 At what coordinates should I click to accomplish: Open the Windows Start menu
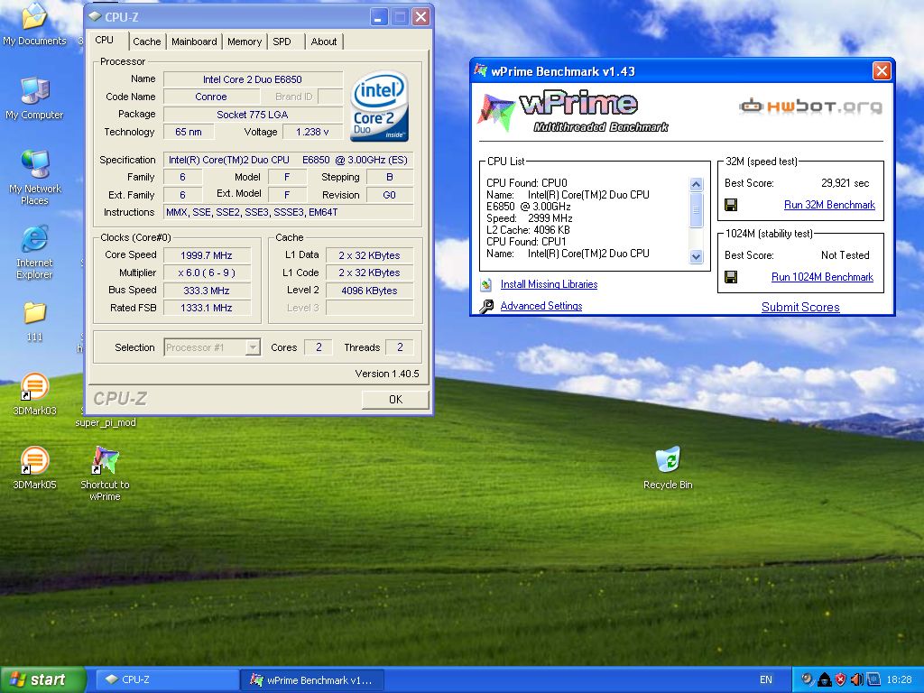[43, 679]
